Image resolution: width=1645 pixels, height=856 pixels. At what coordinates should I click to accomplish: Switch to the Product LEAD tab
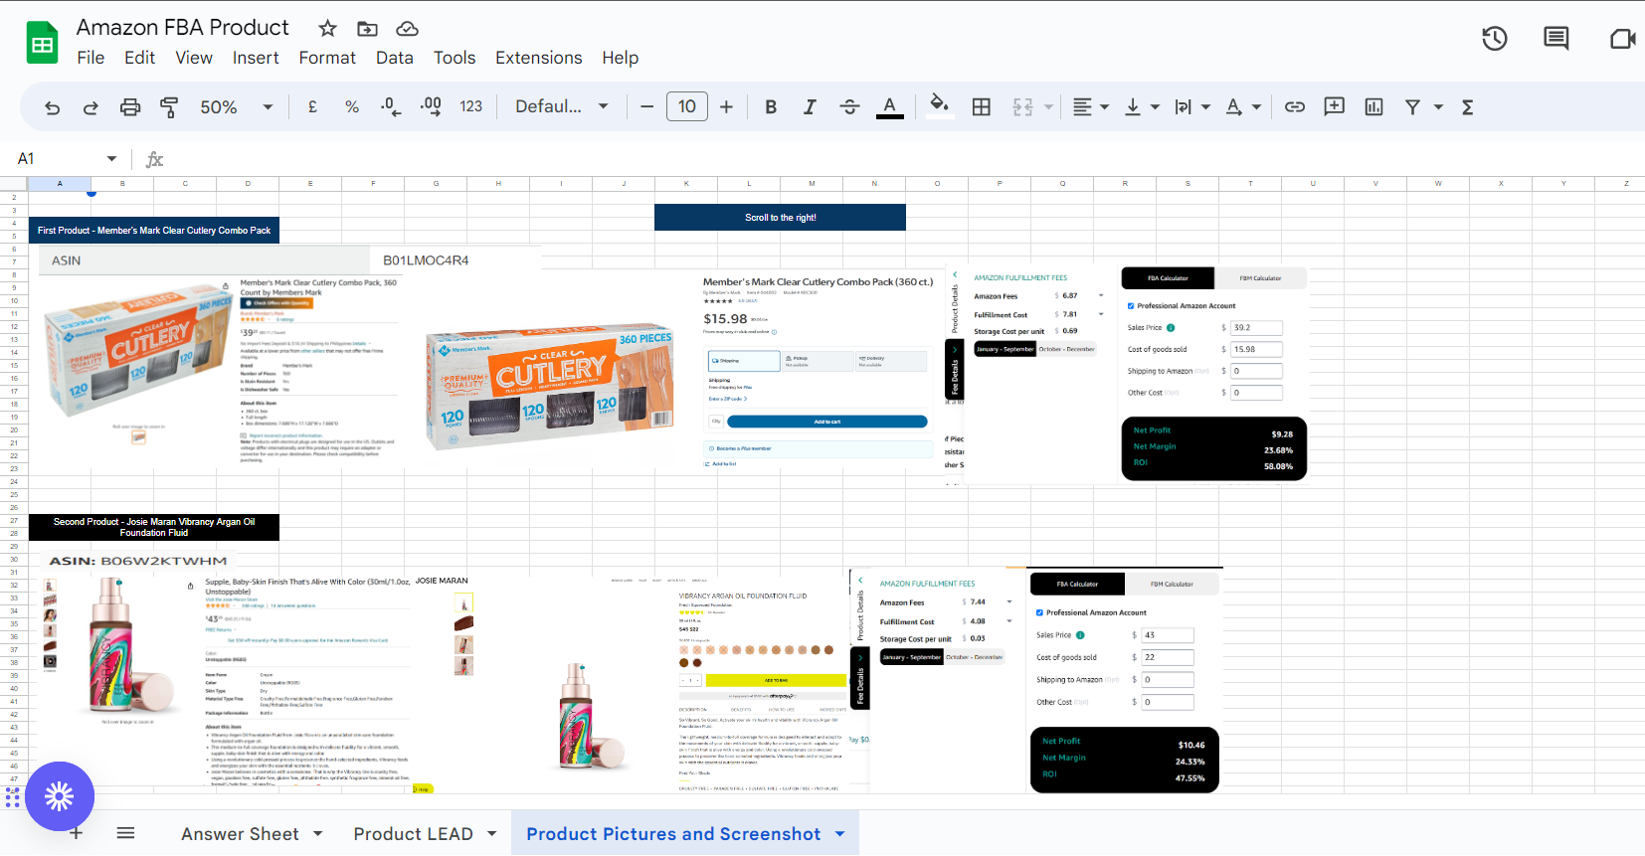(414, 834)
